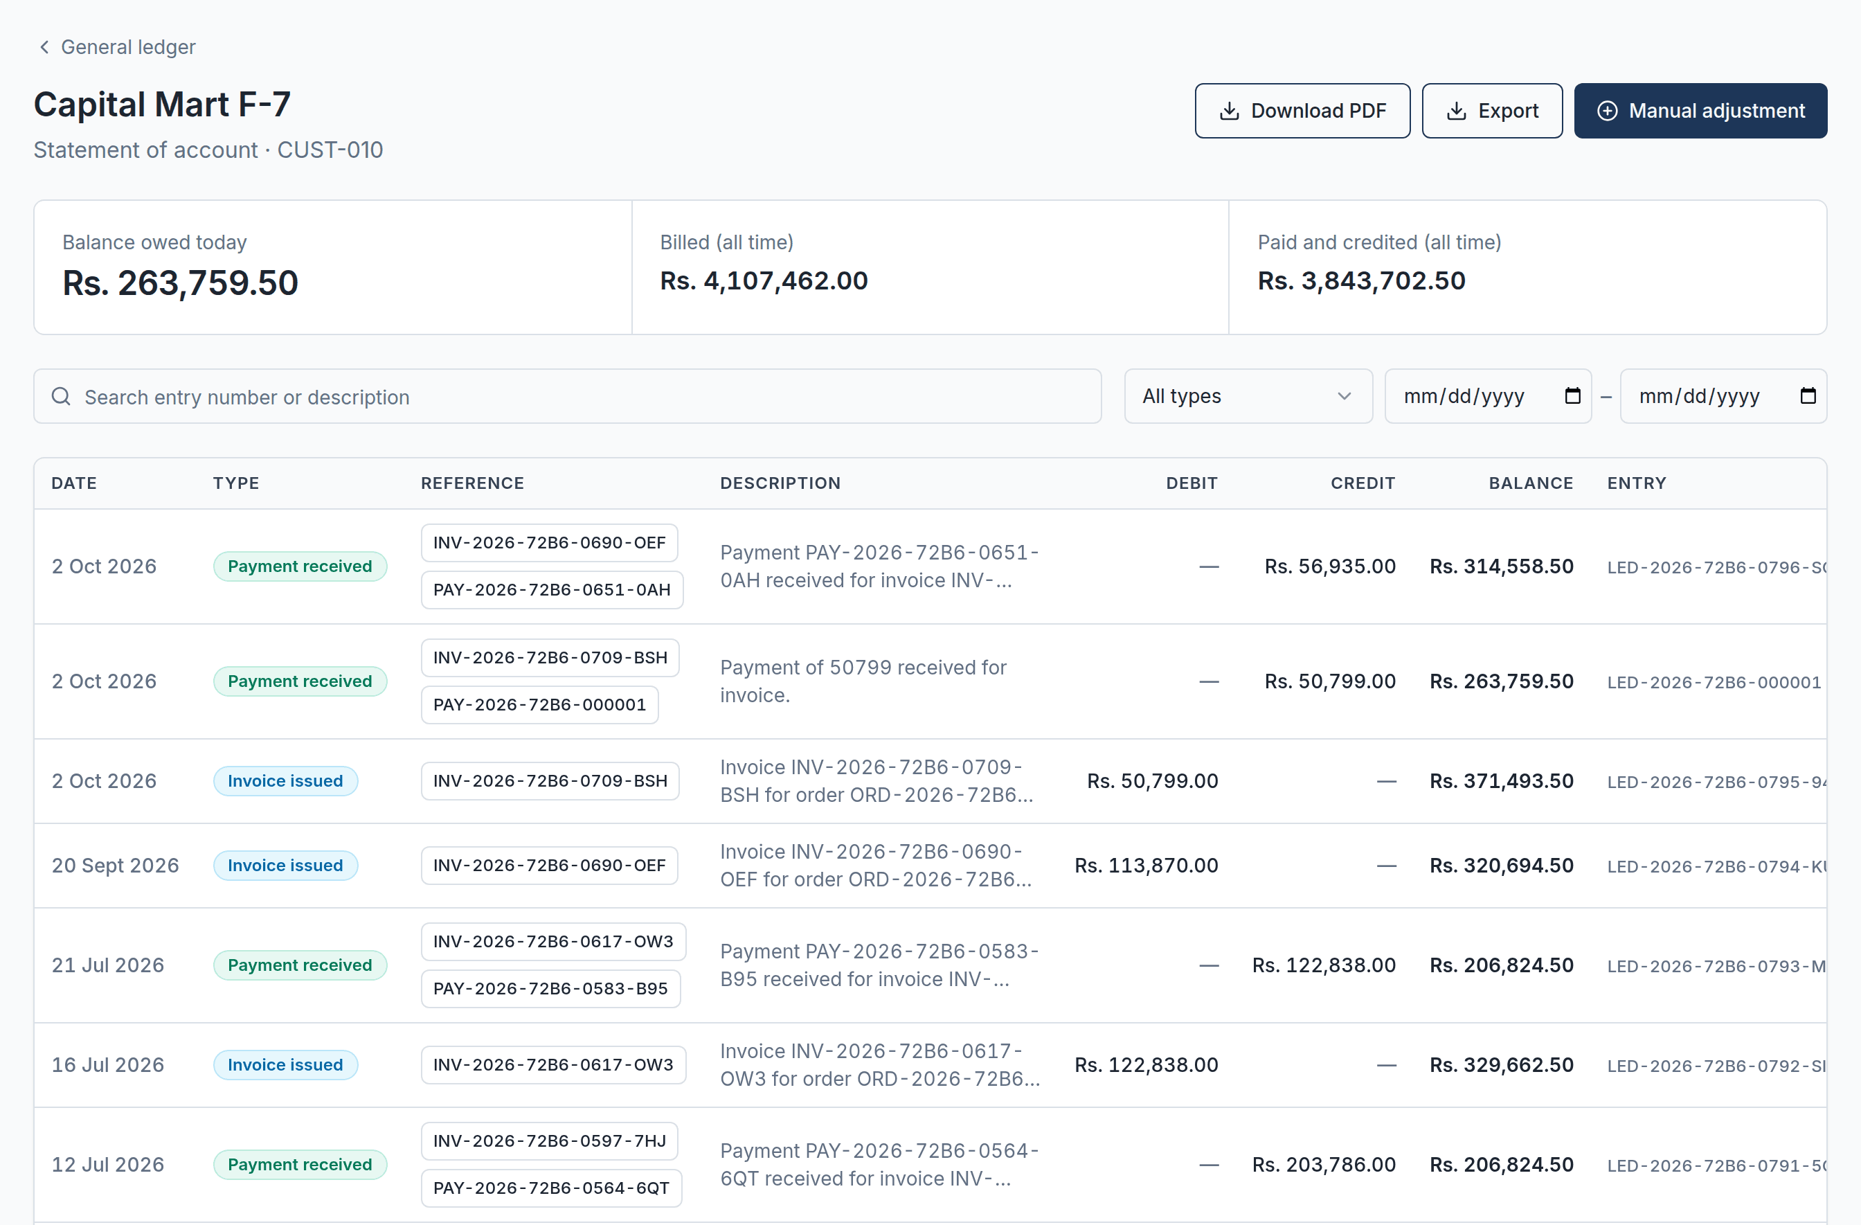The height and width of the screenshot is (1225, 1861).
Task: Click the BALANCE column header
Action: tap(1530, 483)
